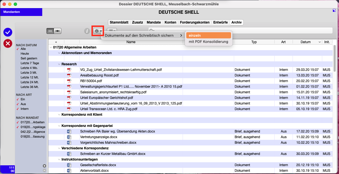
Task: Switch to the Mandate tab
Action: pyautogui.click(x=154, y=22)
